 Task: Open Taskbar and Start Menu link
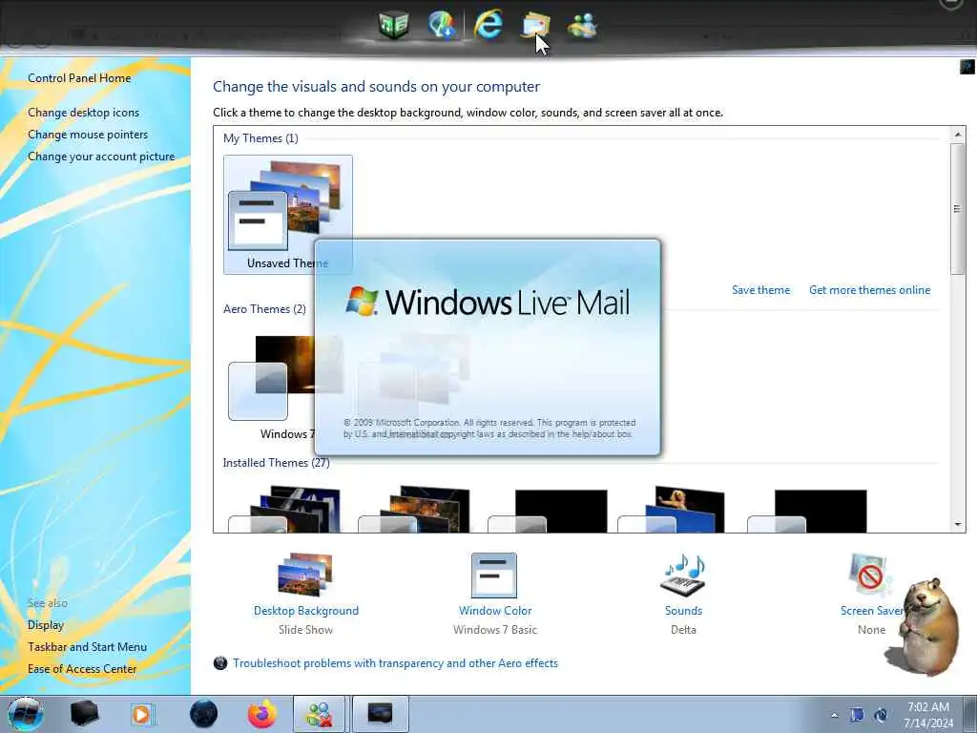point(87,647)
